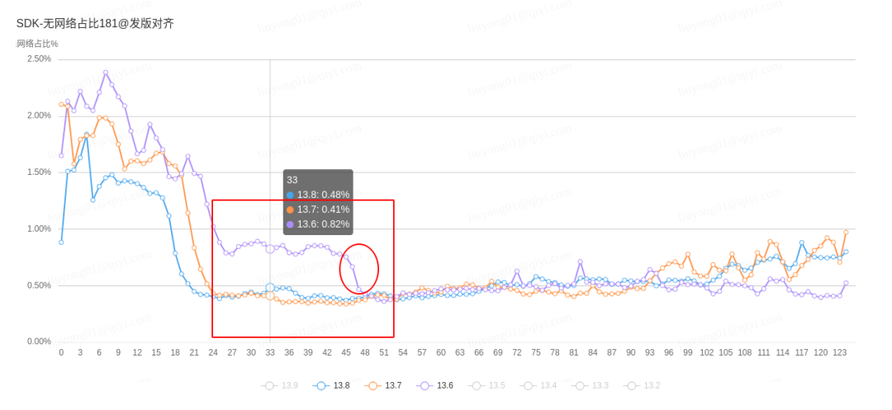This screenshot has height=410, width=892.
Task: Click the x-axis label 60
Action: [x=441, y=352]
